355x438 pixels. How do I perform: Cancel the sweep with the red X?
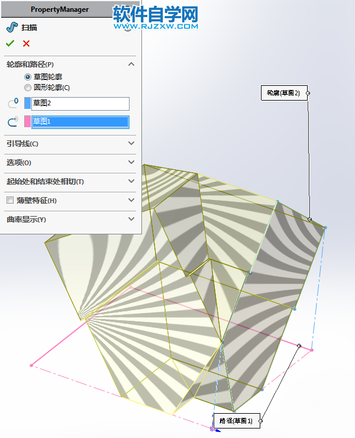tap(26, 43)
